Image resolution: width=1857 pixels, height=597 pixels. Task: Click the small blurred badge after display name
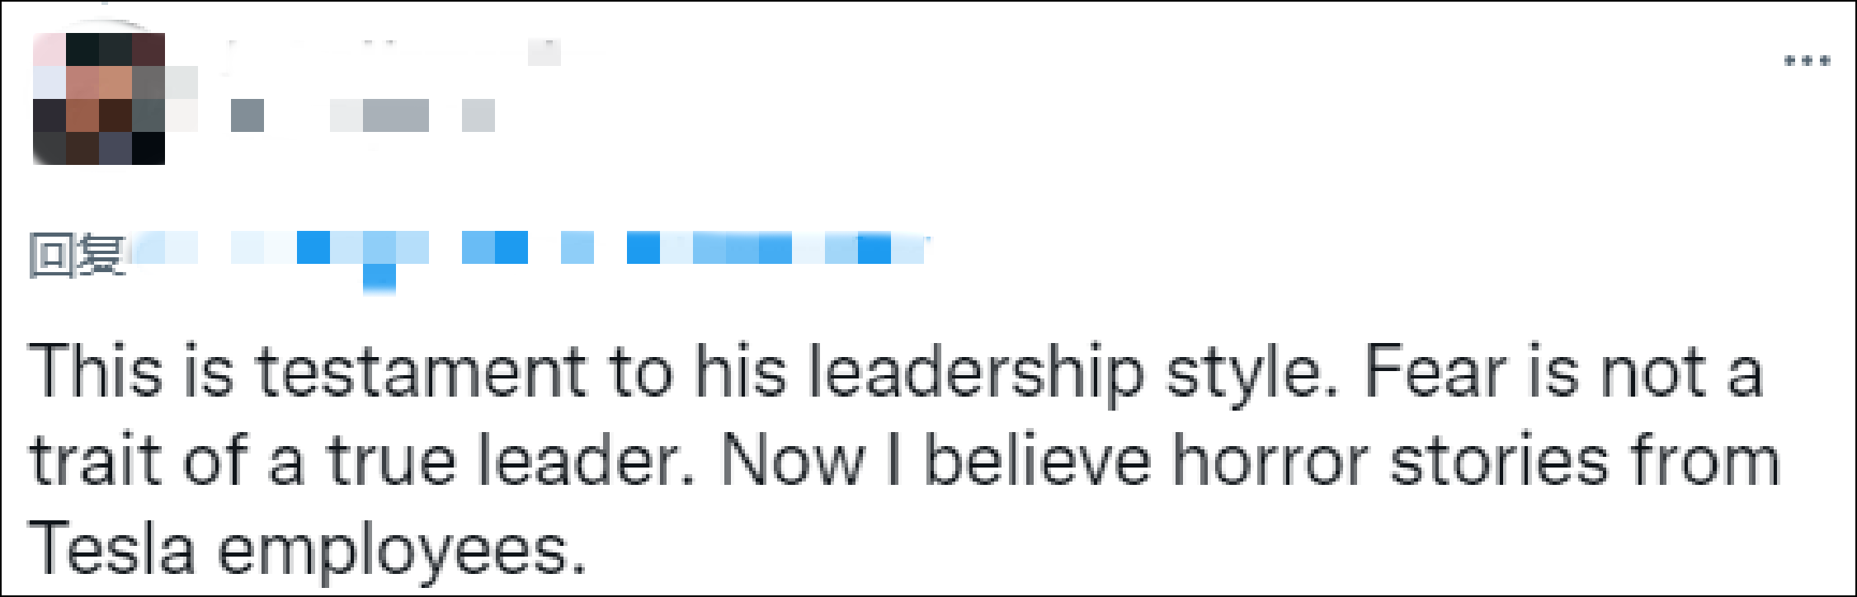[544, 53]
